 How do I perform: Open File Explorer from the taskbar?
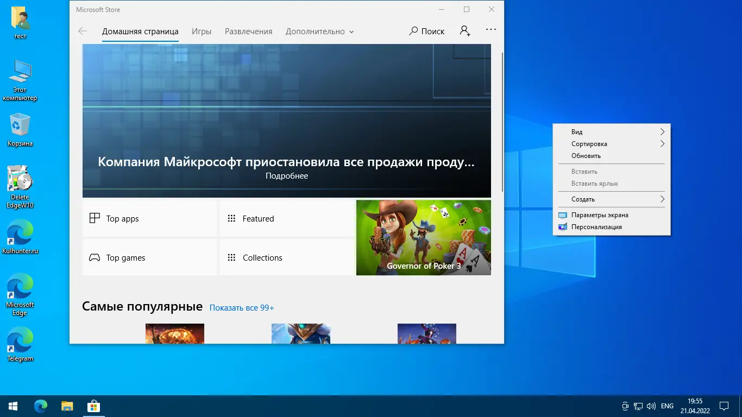point(67,406)
